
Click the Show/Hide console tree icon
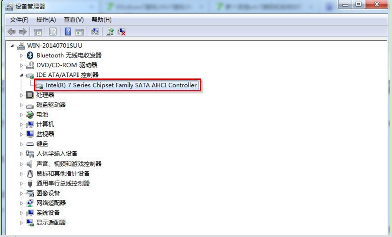(x=38, y=32)
